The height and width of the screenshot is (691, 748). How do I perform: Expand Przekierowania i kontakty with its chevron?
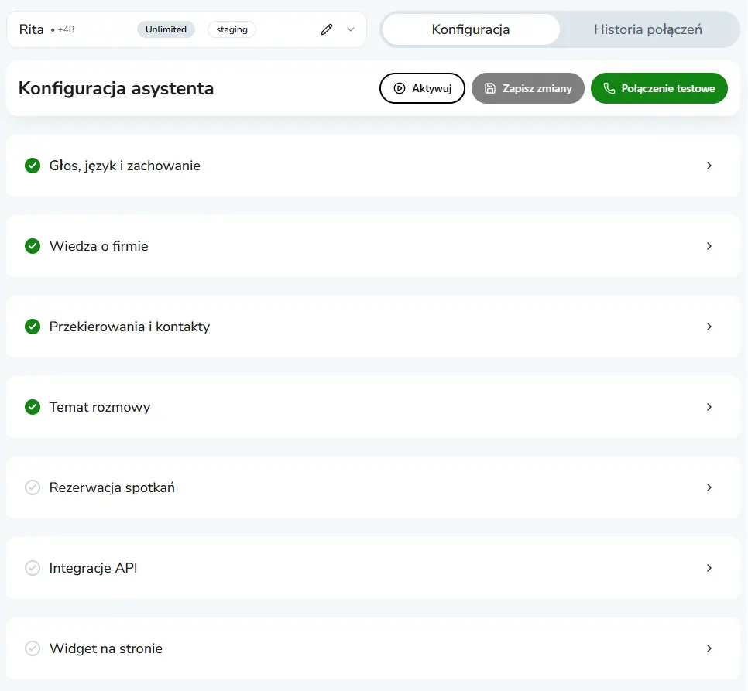(x=709, y=327)
